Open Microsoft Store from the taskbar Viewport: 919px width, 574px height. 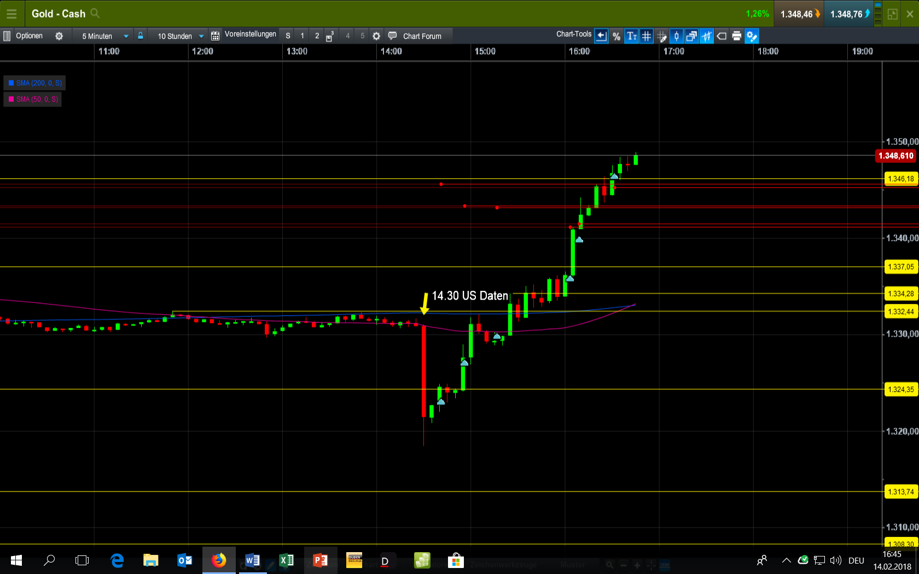point(456,560)
